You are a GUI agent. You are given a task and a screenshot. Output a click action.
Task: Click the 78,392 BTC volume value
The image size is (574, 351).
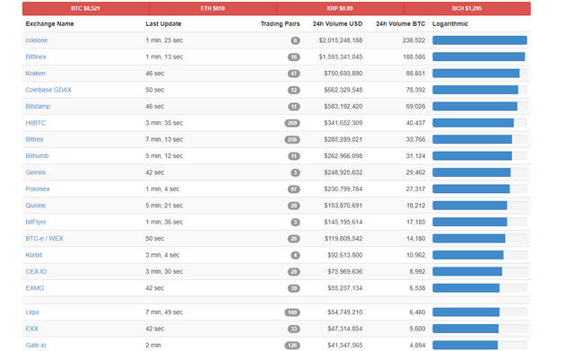(415, 90)
